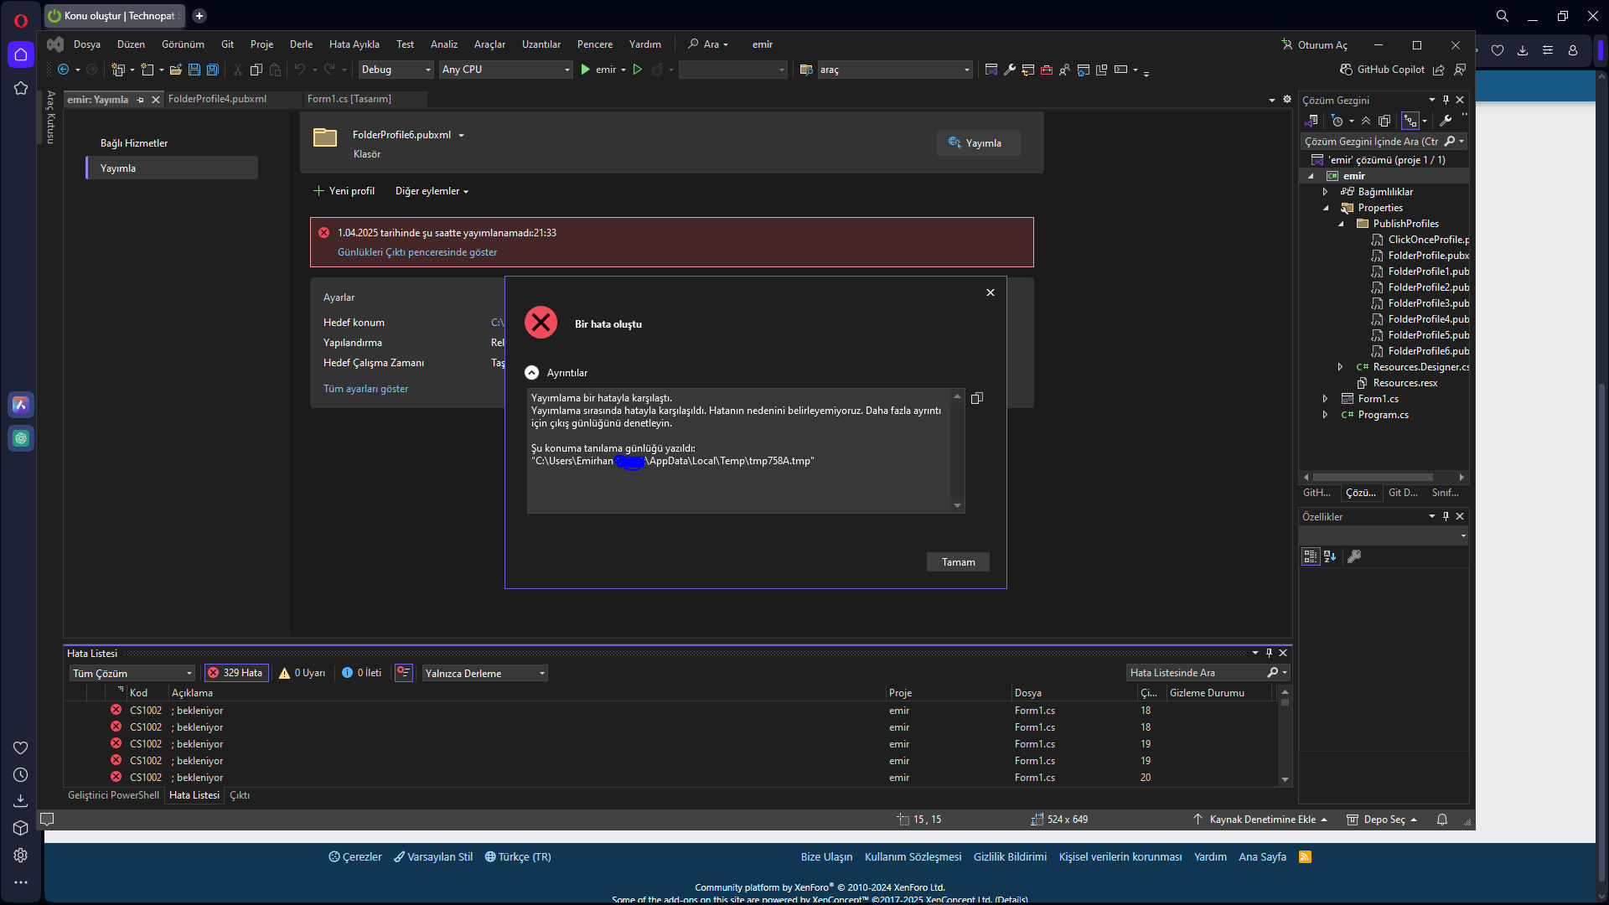
Task: Click the 'Günlükleri Çıktı penceresinde göster' link
Action: [417, 252]
